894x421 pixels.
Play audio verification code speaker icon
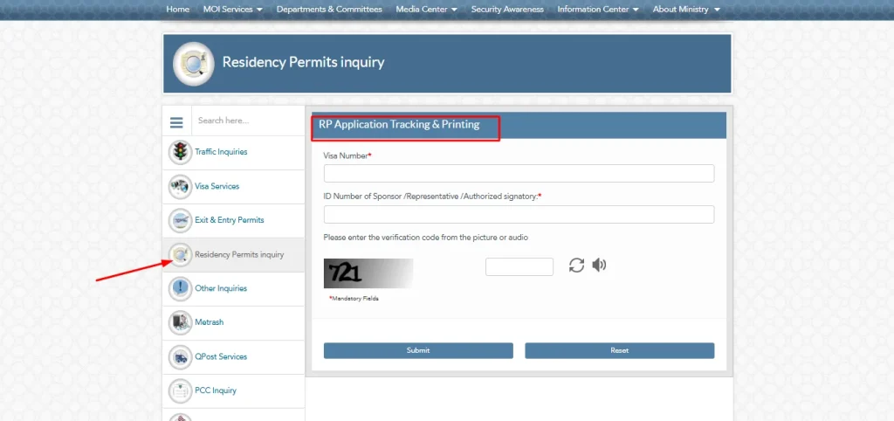tap(599, 266)
